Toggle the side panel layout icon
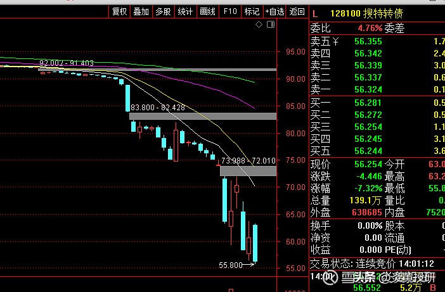 [x=271, y=24]
